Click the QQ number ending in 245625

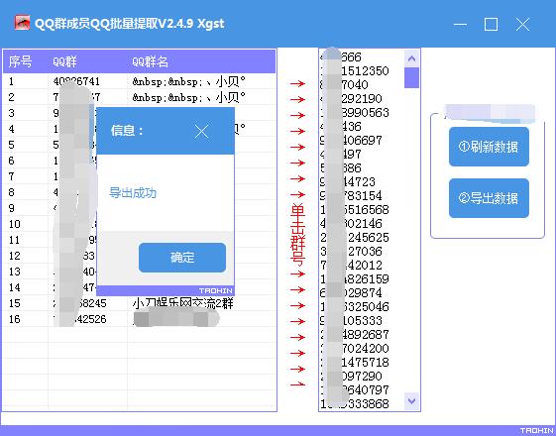click(355, 237)
